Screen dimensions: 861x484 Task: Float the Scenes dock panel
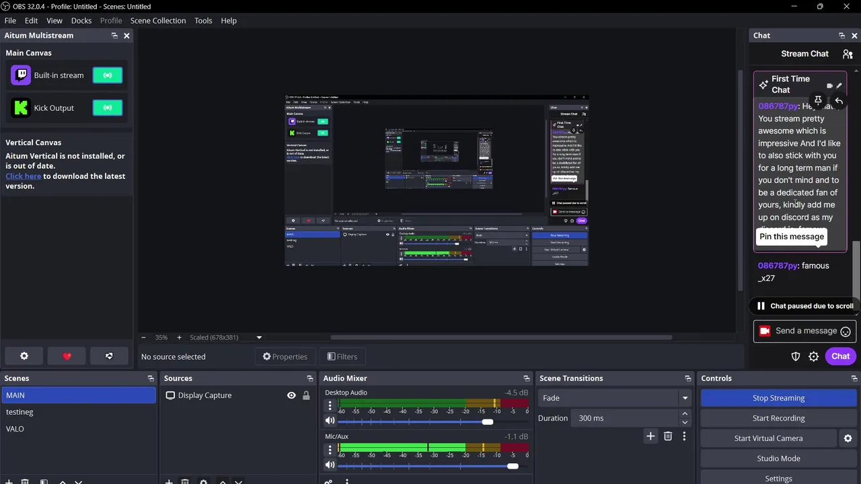coord(151,378)
